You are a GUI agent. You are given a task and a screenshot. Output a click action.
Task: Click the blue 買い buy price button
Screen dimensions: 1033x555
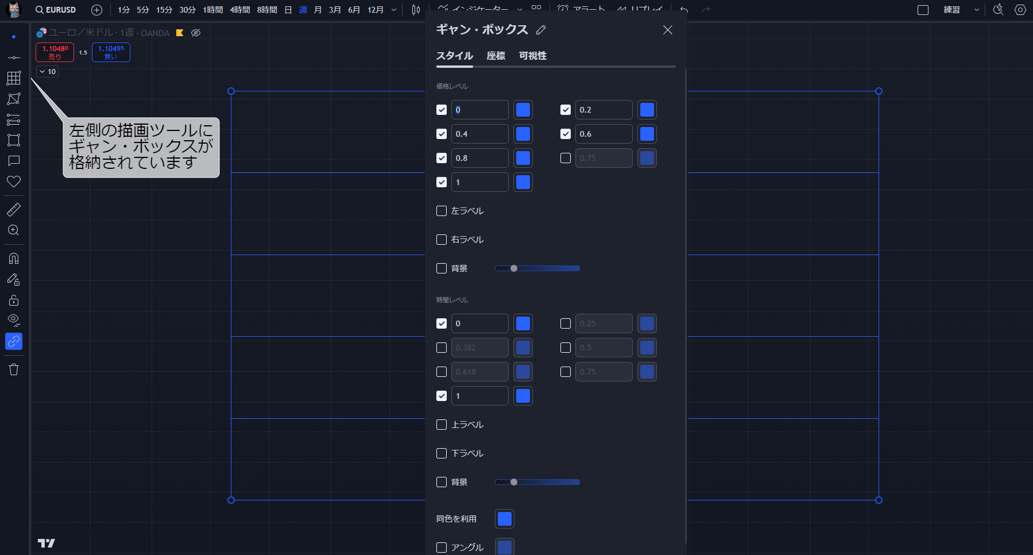click(x=111, y=52)
